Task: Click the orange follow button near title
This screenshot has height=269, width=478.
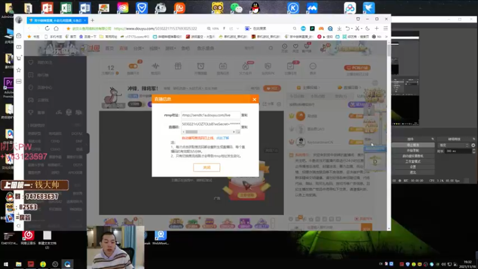Action: [x=272, y=88]
